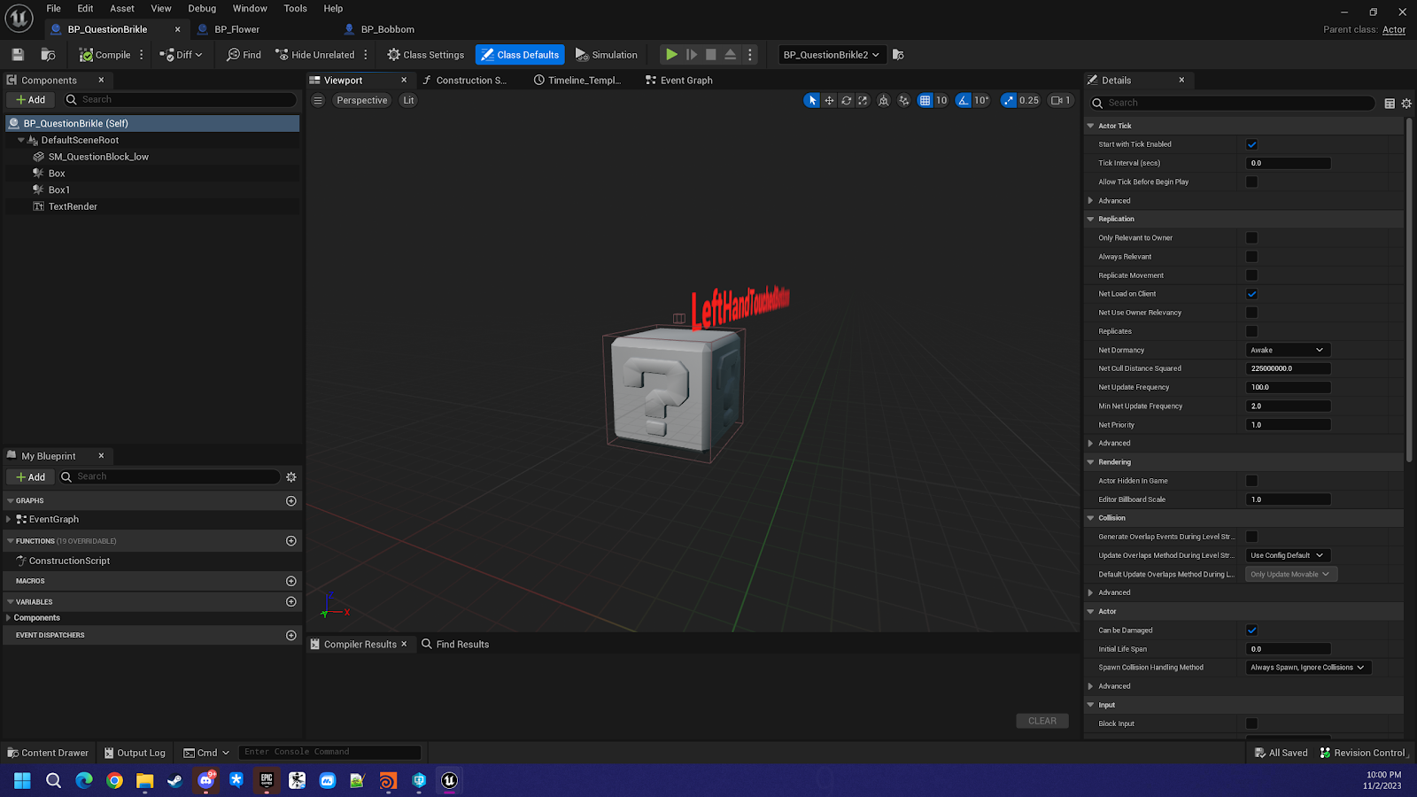The width and height of the screenshot is (1417, 797).
Task: Switch to the Construction Script tab
Action: point(465,81)
